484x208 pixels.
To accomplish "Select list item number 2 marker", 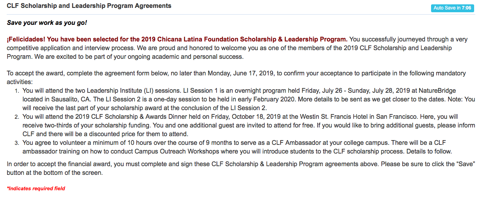I will click(17, 117).
